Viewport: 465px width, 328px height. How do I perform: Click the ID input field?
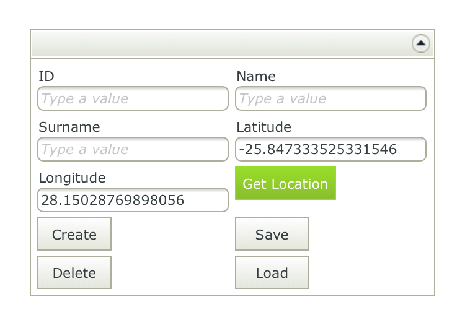(133, 99)
